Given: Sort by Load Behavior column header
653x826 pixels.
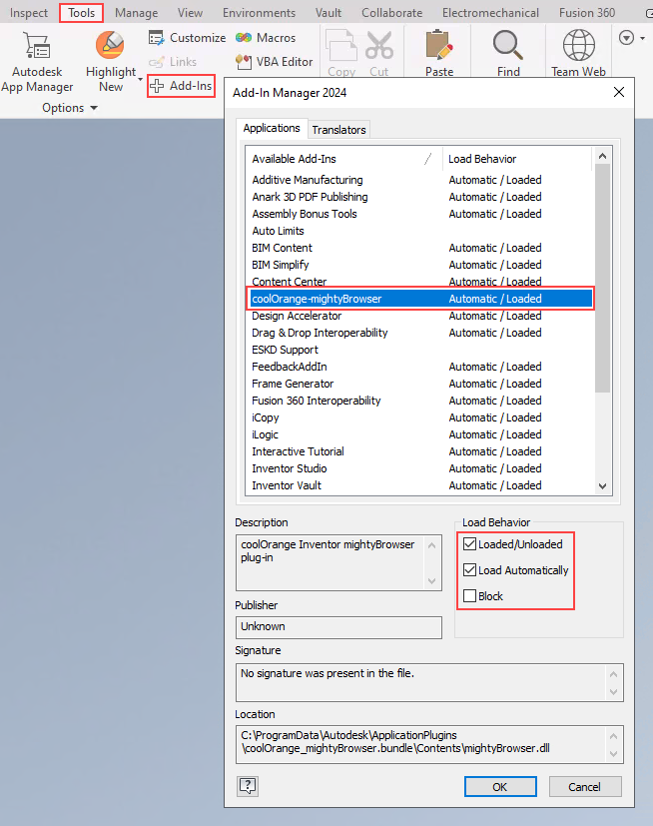Looking at the screenshot, I should click(517, 159).
